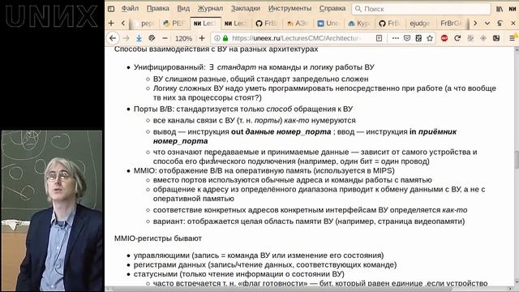519x292 pixels.
Task: Expand the list all tabs dropdown
Action: pyautogui.click(x=487, y=24)
